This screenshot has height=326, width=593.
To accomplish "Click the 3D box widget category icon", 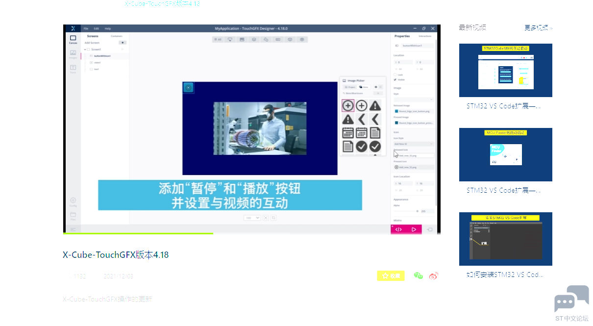I will pyautogui.click(x=290, y=39).
